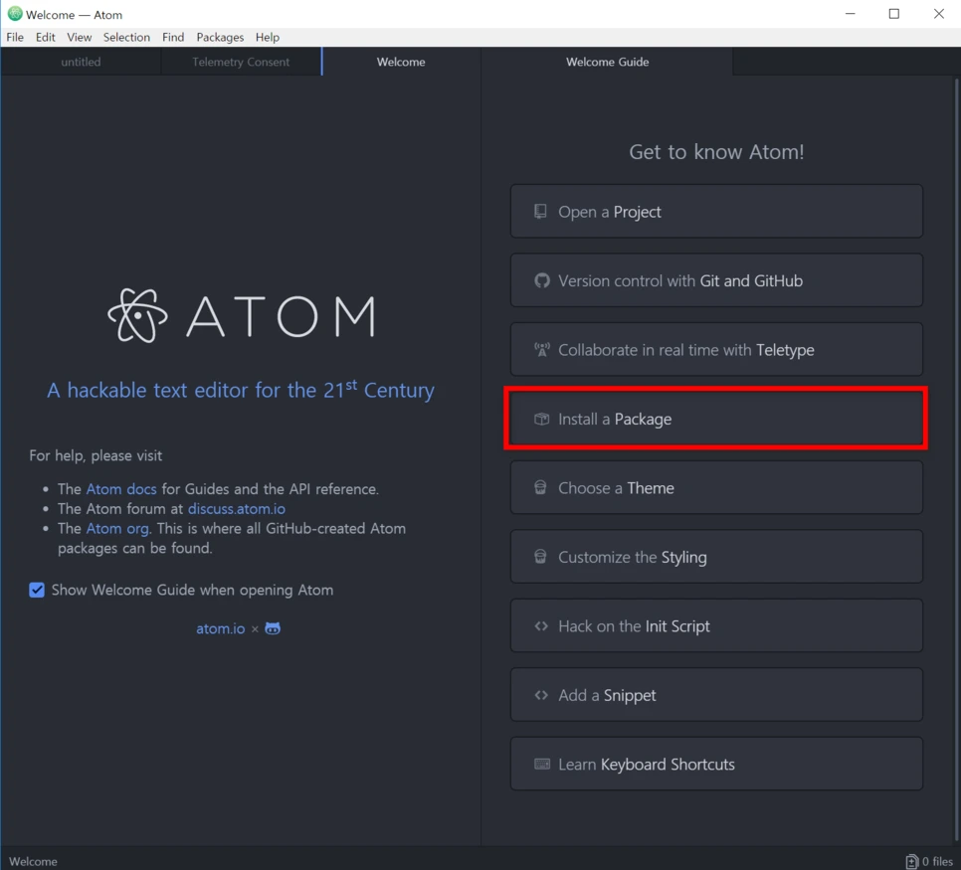
Task: Click the Welcome Guide pane vertical scrollbar
Action: tap(956, 459)
